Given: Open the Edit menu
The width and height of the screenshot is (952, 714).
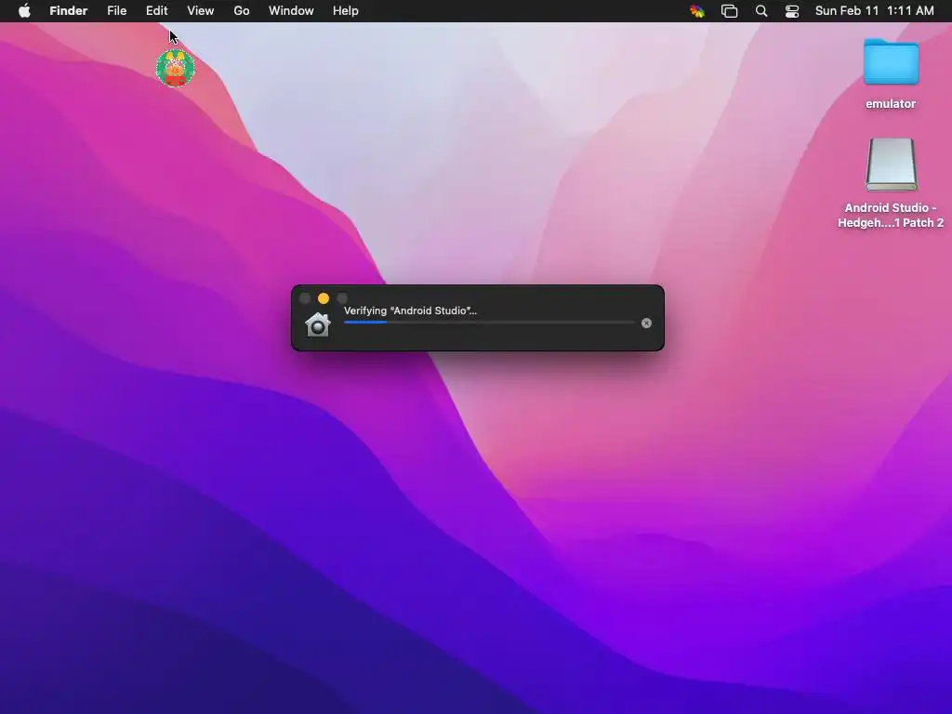Looking at the screenshot, I should tap(156, 11).
